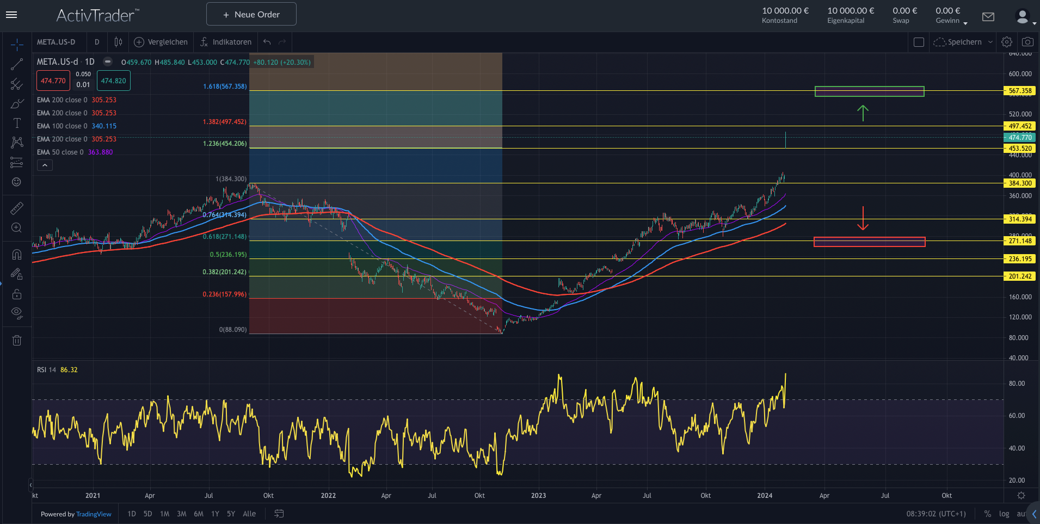Image resolution: width=1040 pixels, height=524 pixels.
Task: Toggle magnet mode for drawings
Action: [x=17, y=255]
